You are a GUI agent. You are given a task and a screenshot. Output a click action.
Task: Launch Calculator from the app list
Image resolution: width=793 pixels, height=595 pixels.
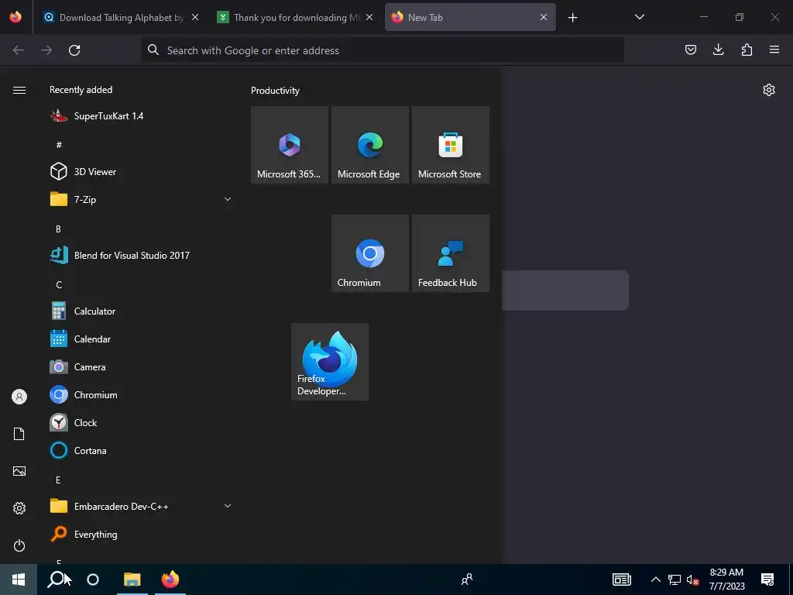coord(139,311)
